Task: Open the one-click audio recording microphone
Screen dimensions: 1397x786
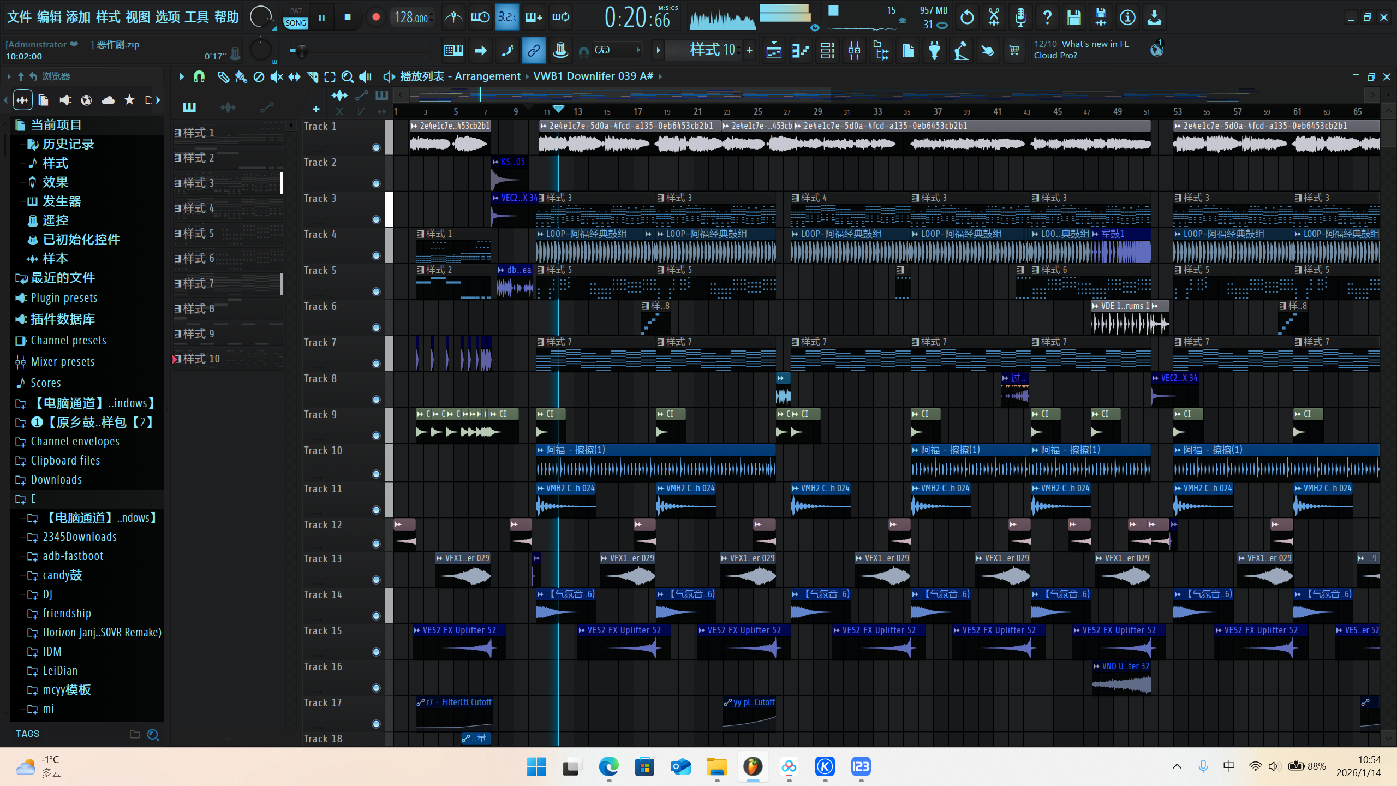Action: tap(1020, 17)
